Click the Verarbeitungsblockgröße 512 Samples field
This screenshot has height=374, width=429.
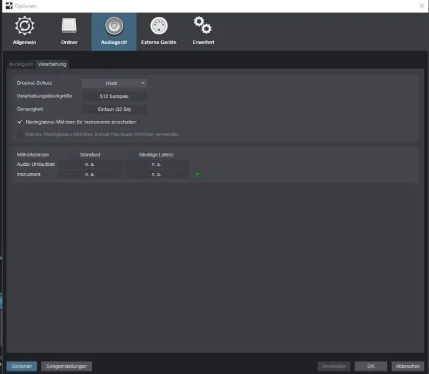[114, 96]
